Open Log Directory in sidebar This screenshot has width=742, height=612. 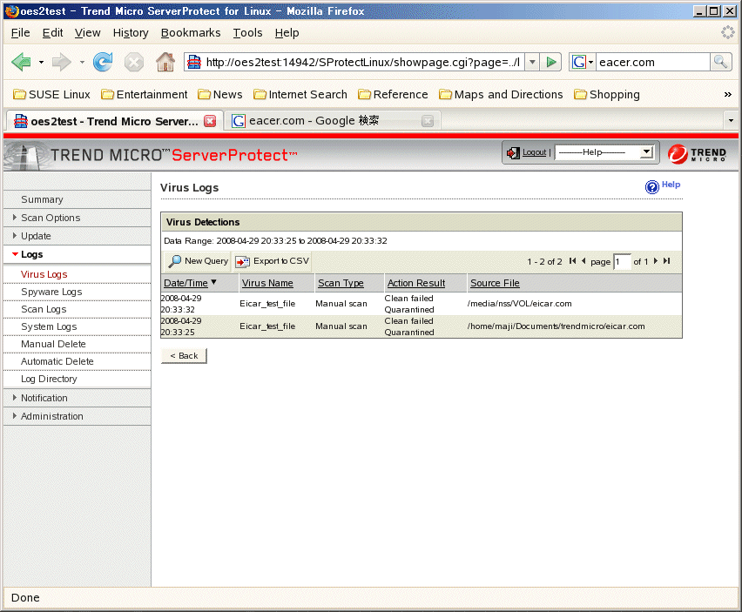point(49,379)
